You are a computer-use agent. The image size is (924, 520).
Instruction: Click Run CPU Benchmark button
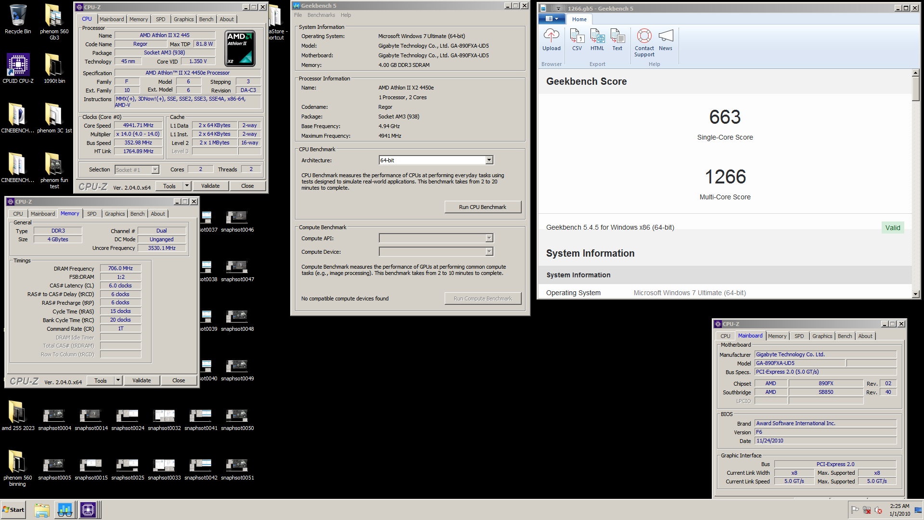coord(483,207)
